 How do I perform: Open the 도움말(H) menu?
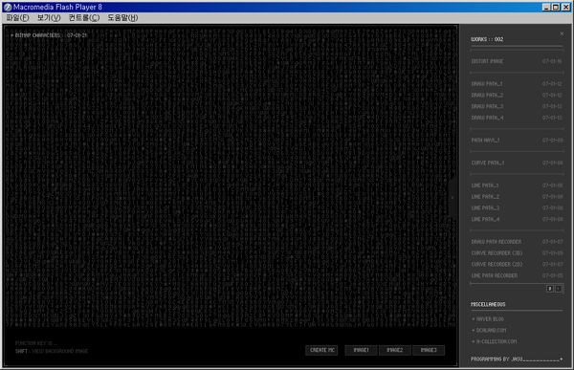point(122,17)
